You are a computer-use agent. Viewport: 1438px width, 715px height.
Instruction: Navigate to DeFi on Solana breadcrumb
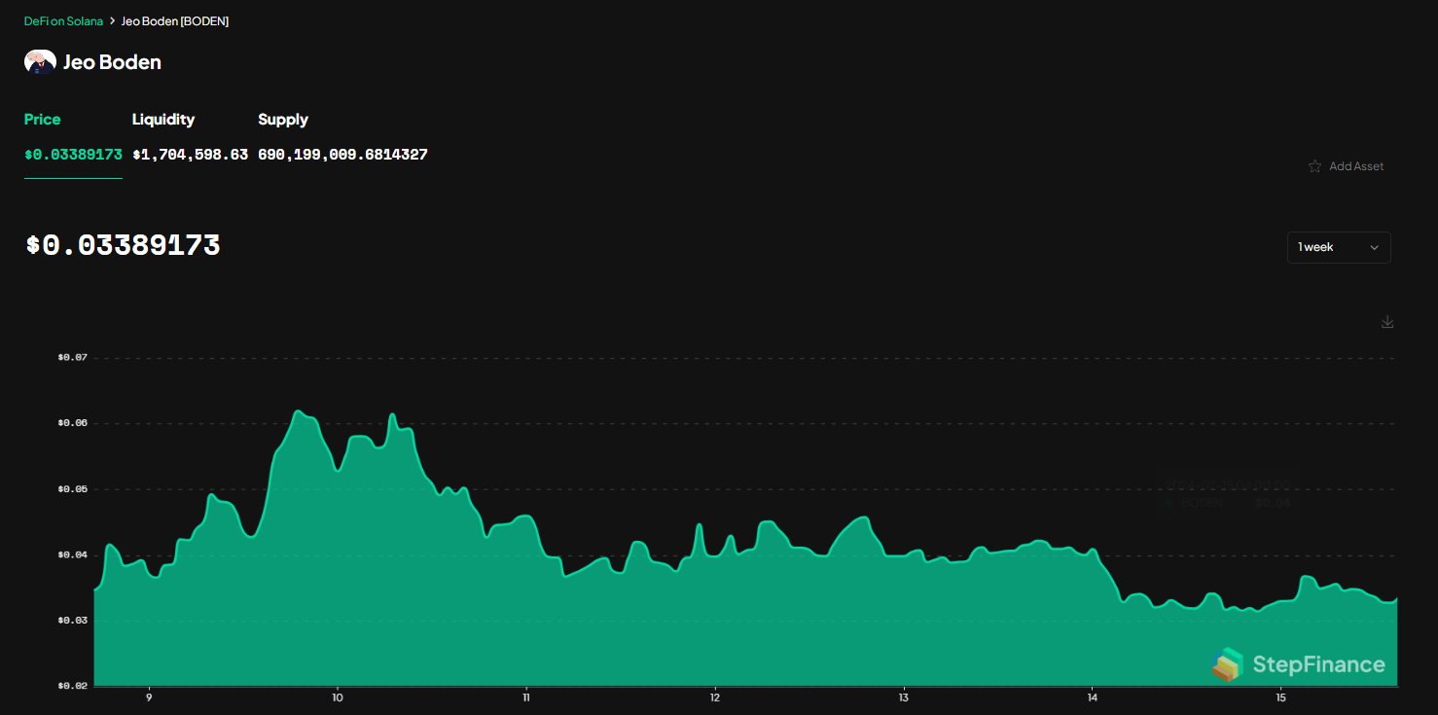pyautogui.click(x=63, y=20)
